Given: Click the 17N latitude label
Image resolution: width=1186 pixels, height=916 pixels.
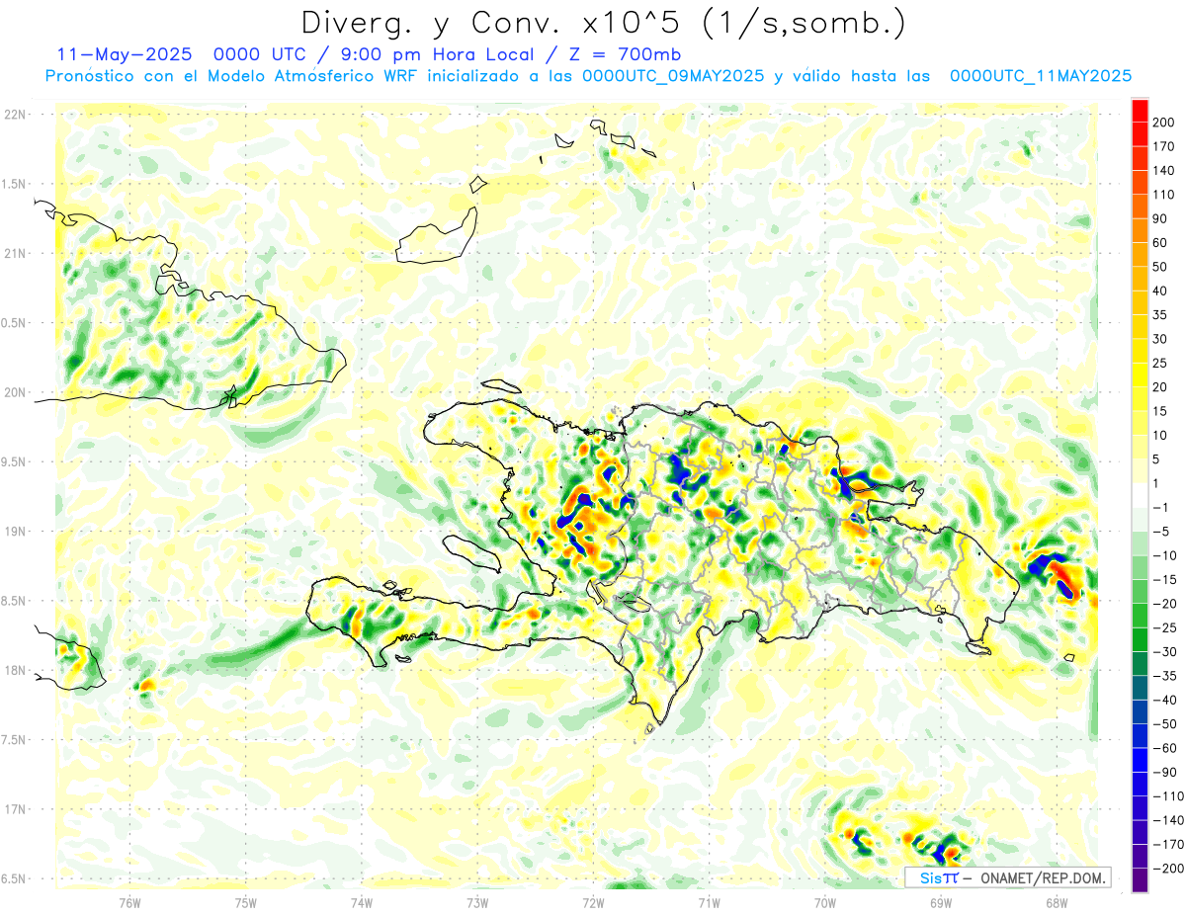Looking at the screenshot, I should tap(15, 809).
